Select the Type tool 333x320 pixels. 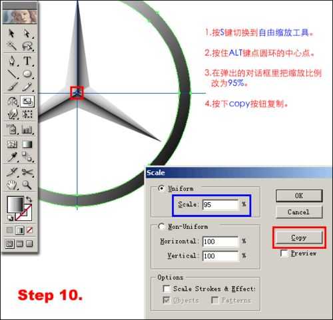tap(27, 61)
